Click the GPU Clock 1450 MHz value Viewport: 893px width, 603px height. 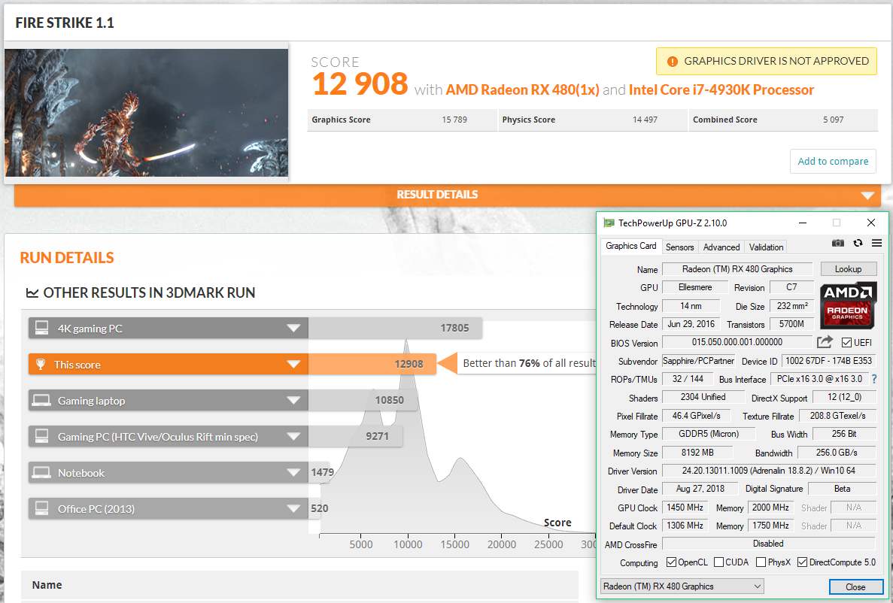[685, 508]
